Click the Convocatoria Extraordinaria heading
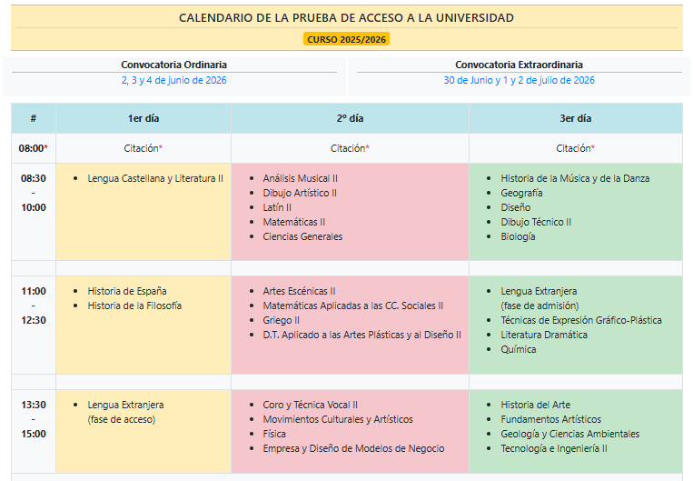Viewport: 693px width, 481px height. tap(519, 65)
